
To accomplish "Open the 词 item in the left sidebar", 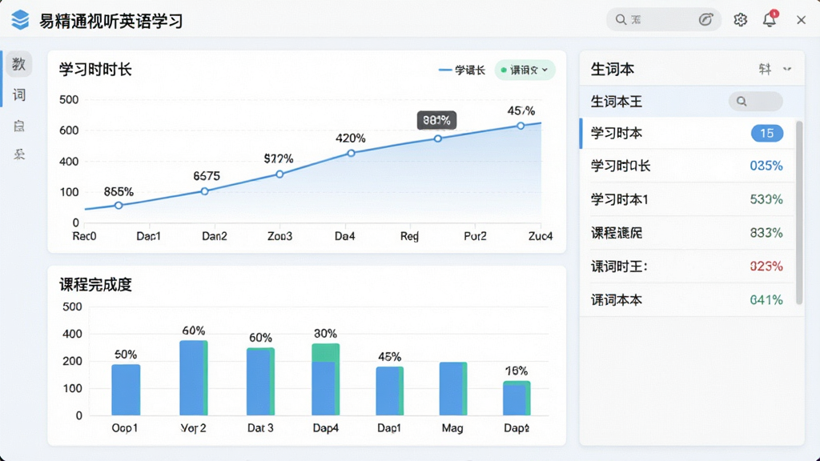I will [x=19, y=94].
